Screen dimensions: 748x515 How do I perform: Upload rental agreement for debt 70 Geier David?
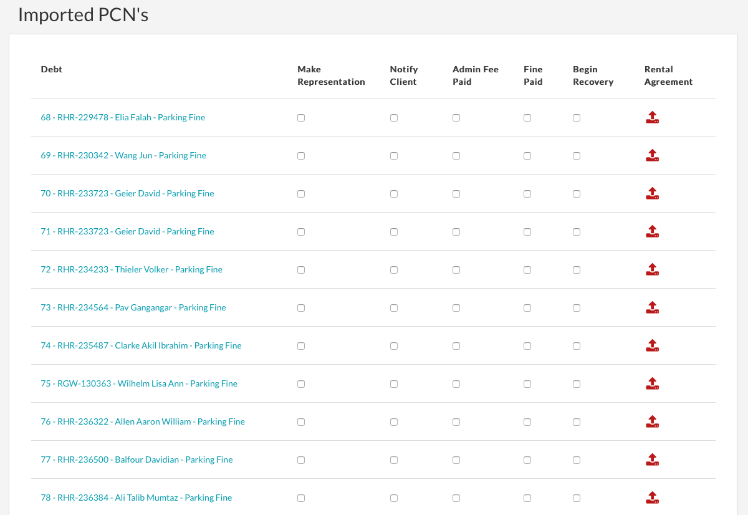click(652, 193)
